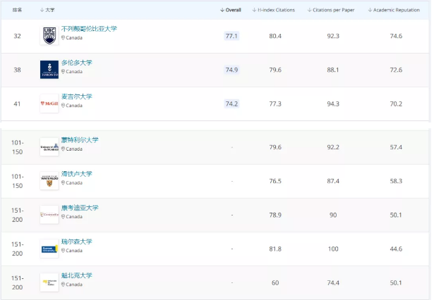
Task: Open the 瑞尔森大学 link
Action: (77, 242)
